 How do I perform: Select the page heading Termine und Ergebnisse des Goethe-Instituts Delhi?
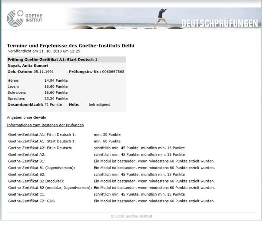click(x=71, y=46)
